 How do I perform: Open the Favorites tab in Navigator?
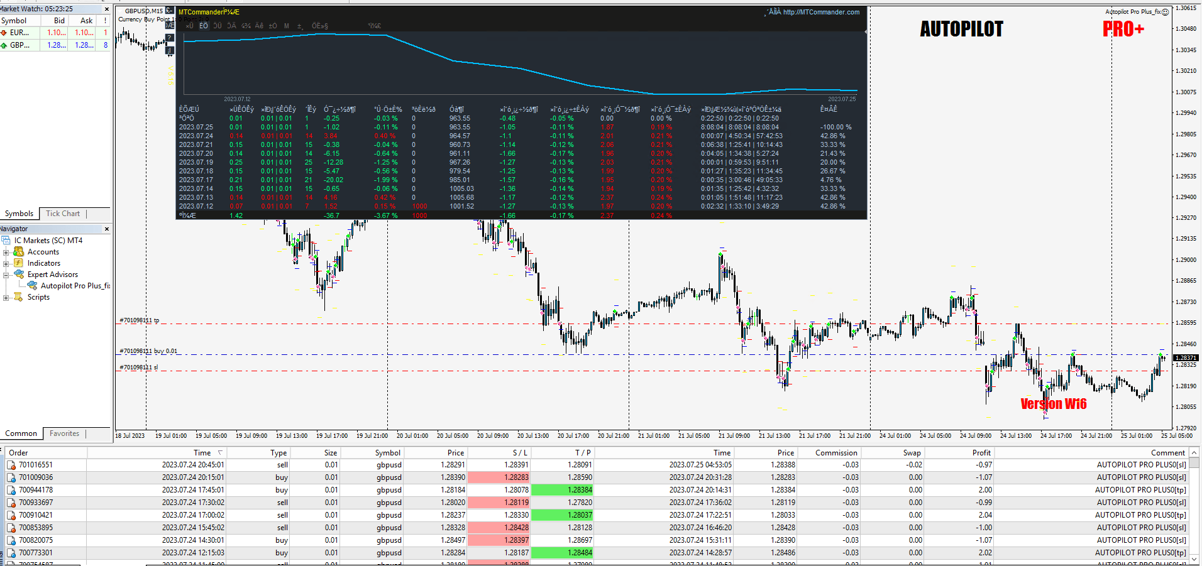[x=64, y=433]
